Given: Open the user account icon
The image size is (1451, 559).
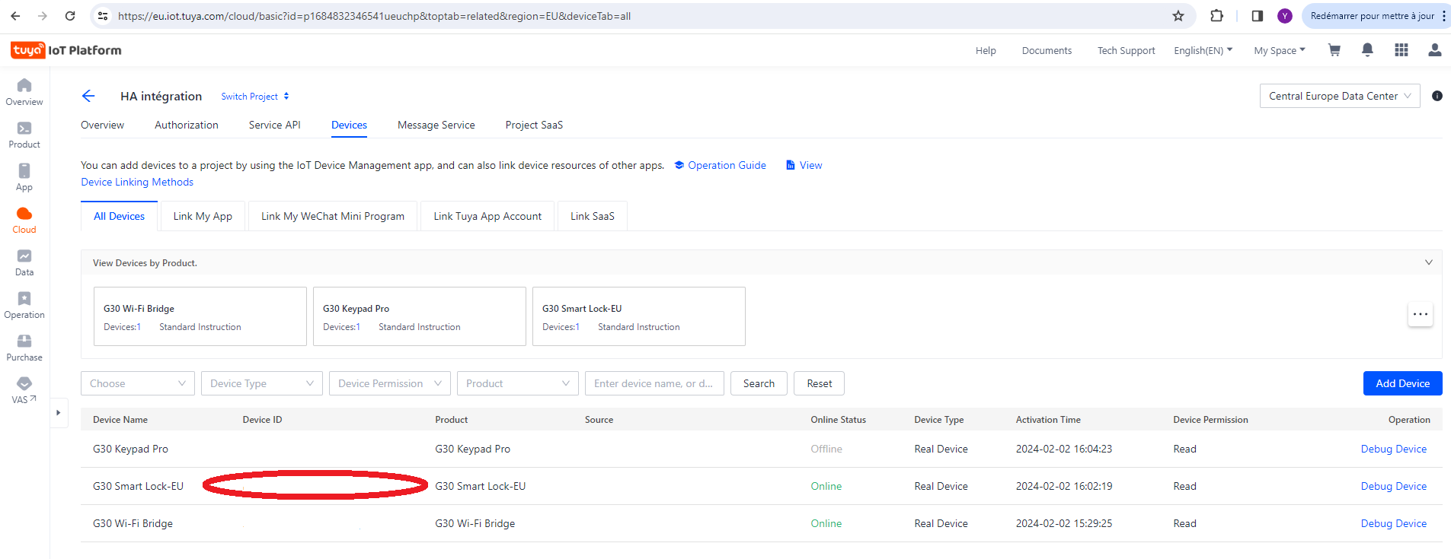Looking at the screenshot, I should point(1434,50).
